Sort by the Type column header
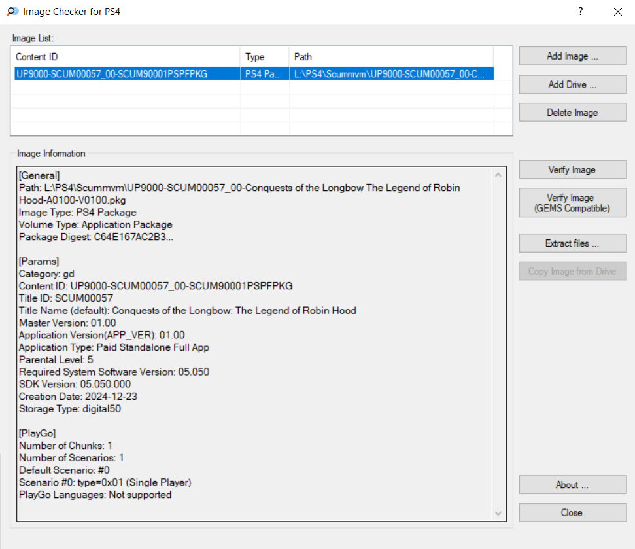This screenshot has height=549, width=635. (x=265, y=57)
